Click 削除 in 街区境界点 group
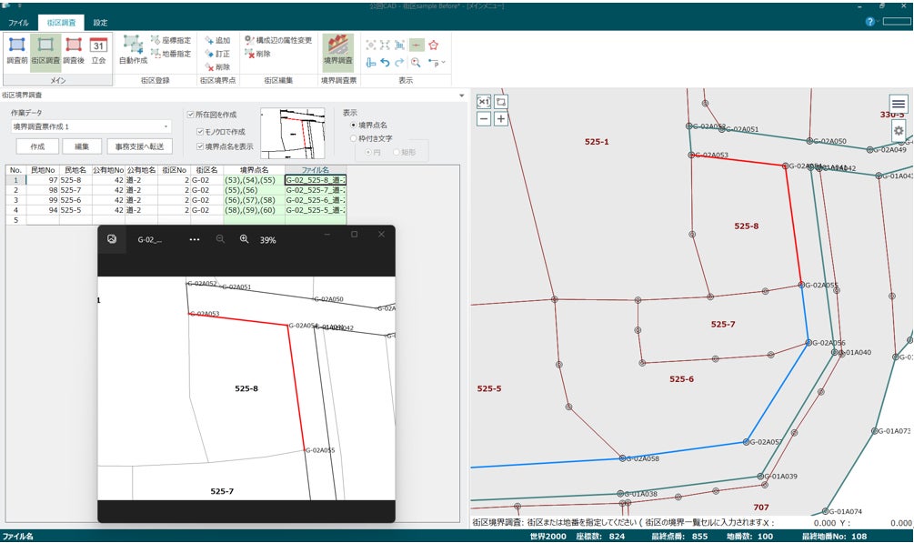914x543 pixels. point(217,67)
